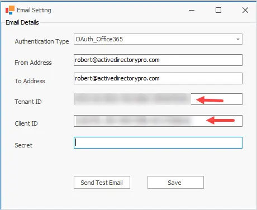Close the Email Setting dialog
The image size is (257, 210).
(x=245, y=10)
